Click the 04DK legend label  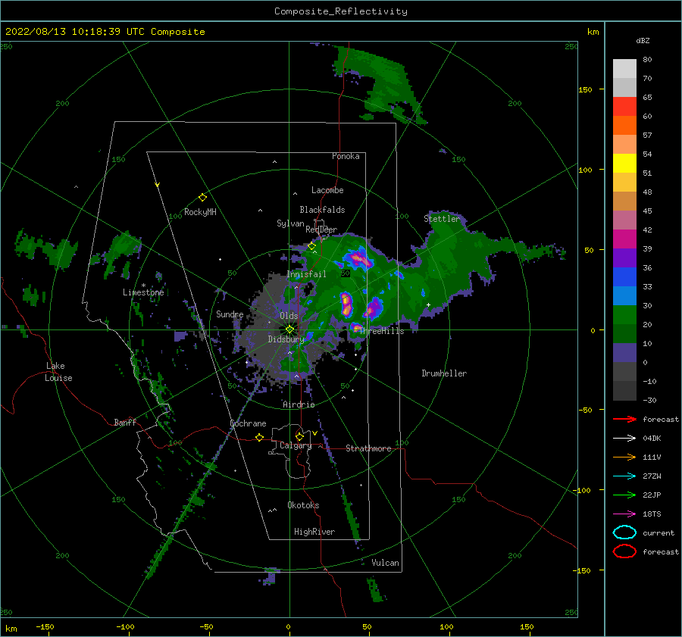point(652,439)
